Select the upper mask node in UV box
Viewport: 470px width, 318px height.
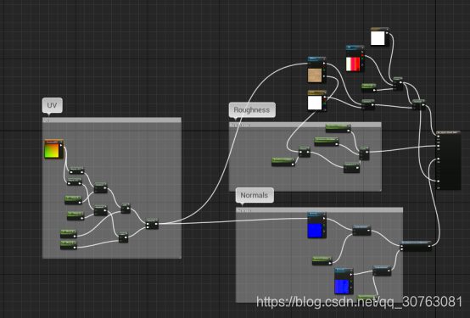tap(76, 170)
